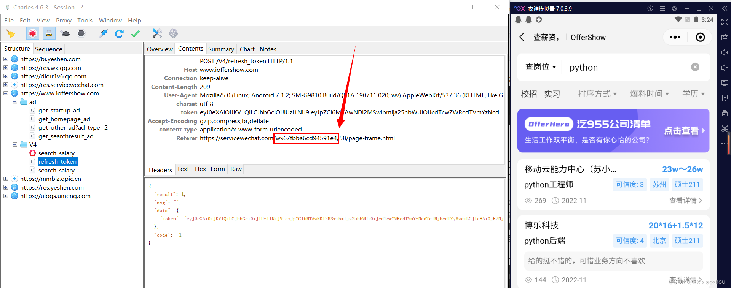
Task: Open the File menu
Action: 9,21
